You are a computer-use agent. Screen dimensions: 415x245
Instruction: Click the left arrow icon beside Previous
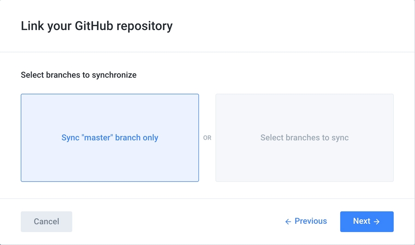[288, 222]
